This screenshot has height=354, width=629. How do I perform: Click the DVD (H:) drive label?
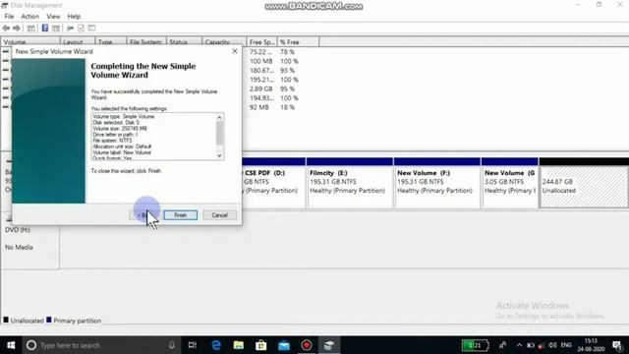coord(18,229)
